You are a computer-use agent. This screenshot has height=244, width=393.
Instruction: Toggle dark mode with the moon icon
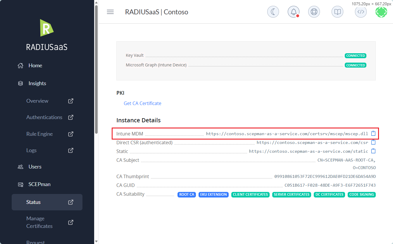(273, 12)
